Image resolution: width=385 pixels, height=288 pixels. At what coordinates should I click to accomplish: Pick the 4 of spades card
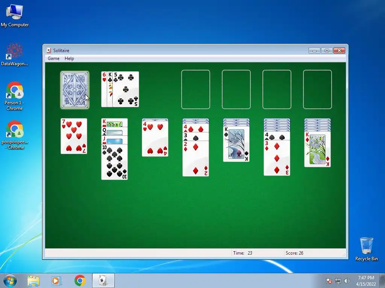[277, 136]
